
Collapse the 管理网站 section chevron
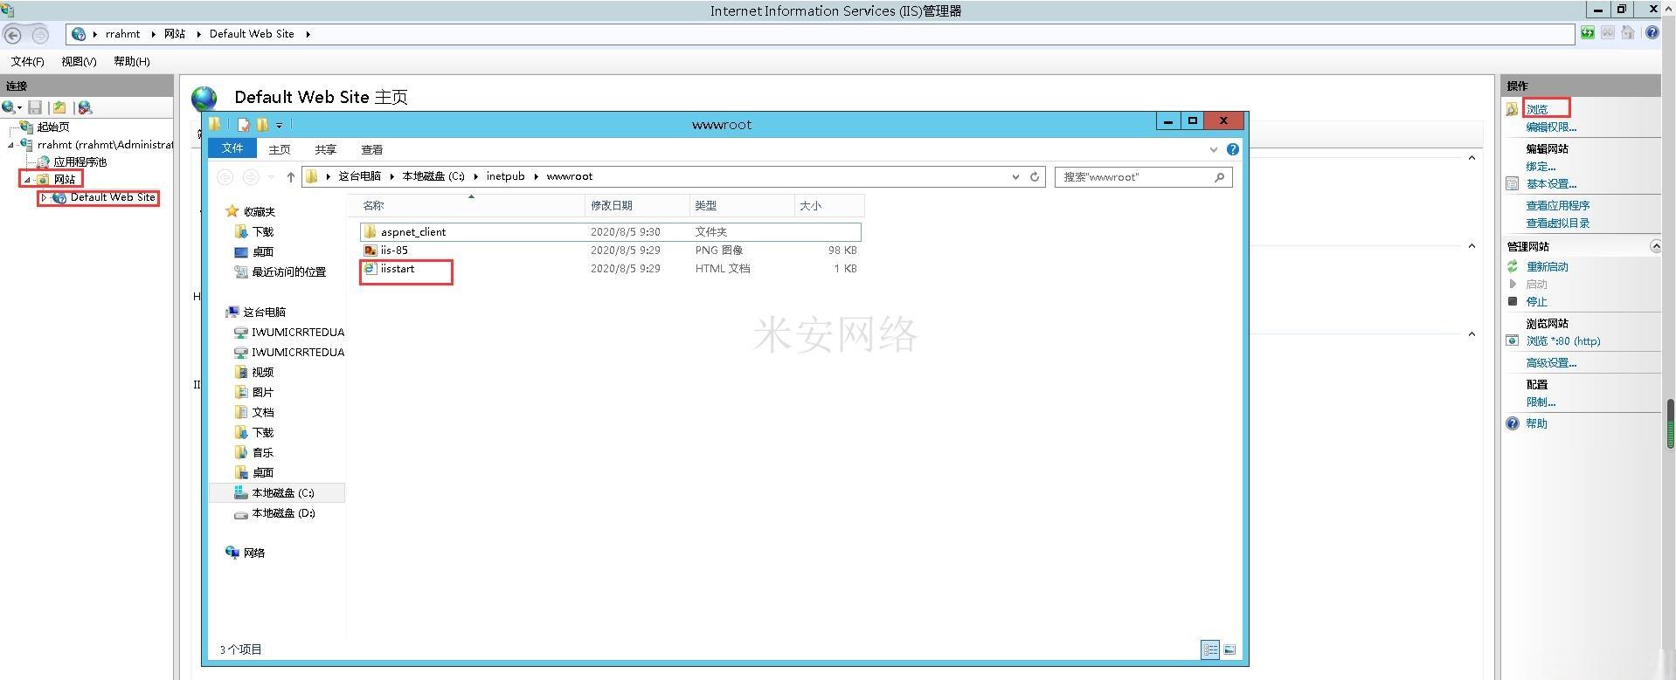1655,246
